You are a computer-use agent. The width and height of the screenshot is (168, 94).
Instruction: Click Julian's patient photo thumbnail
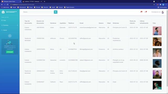[157, 31]
